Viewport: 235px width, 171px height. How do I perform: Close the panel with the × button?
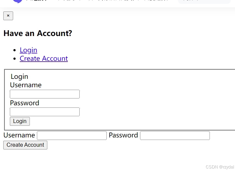click(8, 16)
